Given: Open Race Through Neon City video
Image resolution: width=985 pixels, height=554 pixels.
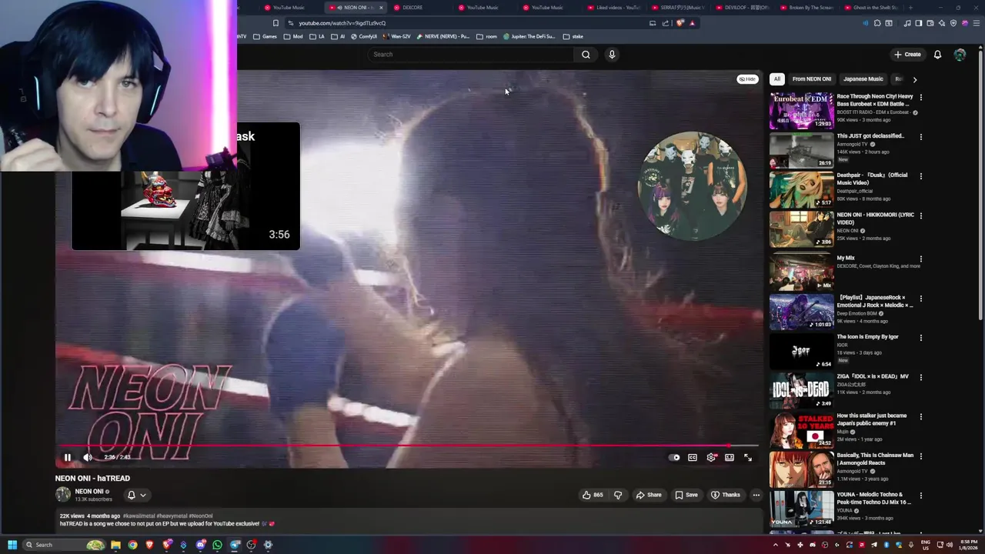Looking at the screenshot, I should click(801, 111).
